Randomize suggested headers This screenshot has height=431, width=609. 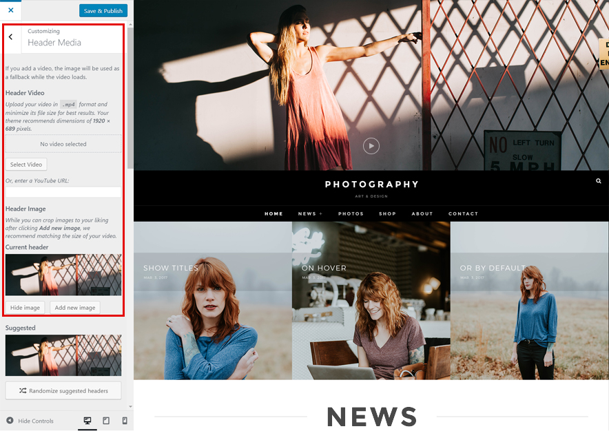point(63,390)
